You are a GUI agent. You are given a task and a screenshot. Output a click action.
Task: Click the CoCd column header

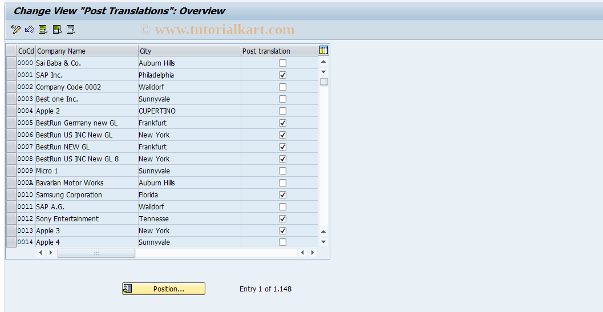coord(26,51)
